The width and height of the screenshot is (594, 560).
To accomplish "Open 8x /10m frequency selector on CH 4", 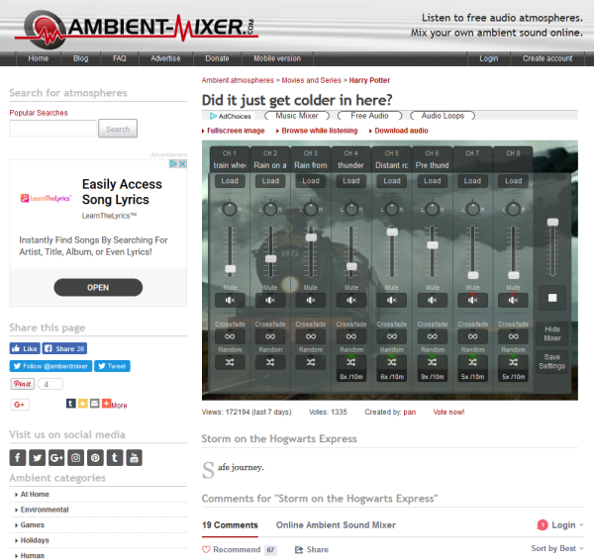I will click(351, 377).
